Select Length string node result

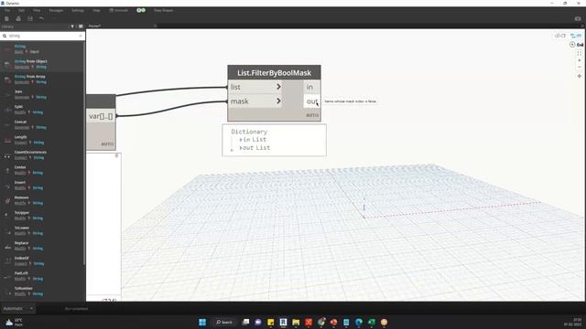tap(42, 140)
